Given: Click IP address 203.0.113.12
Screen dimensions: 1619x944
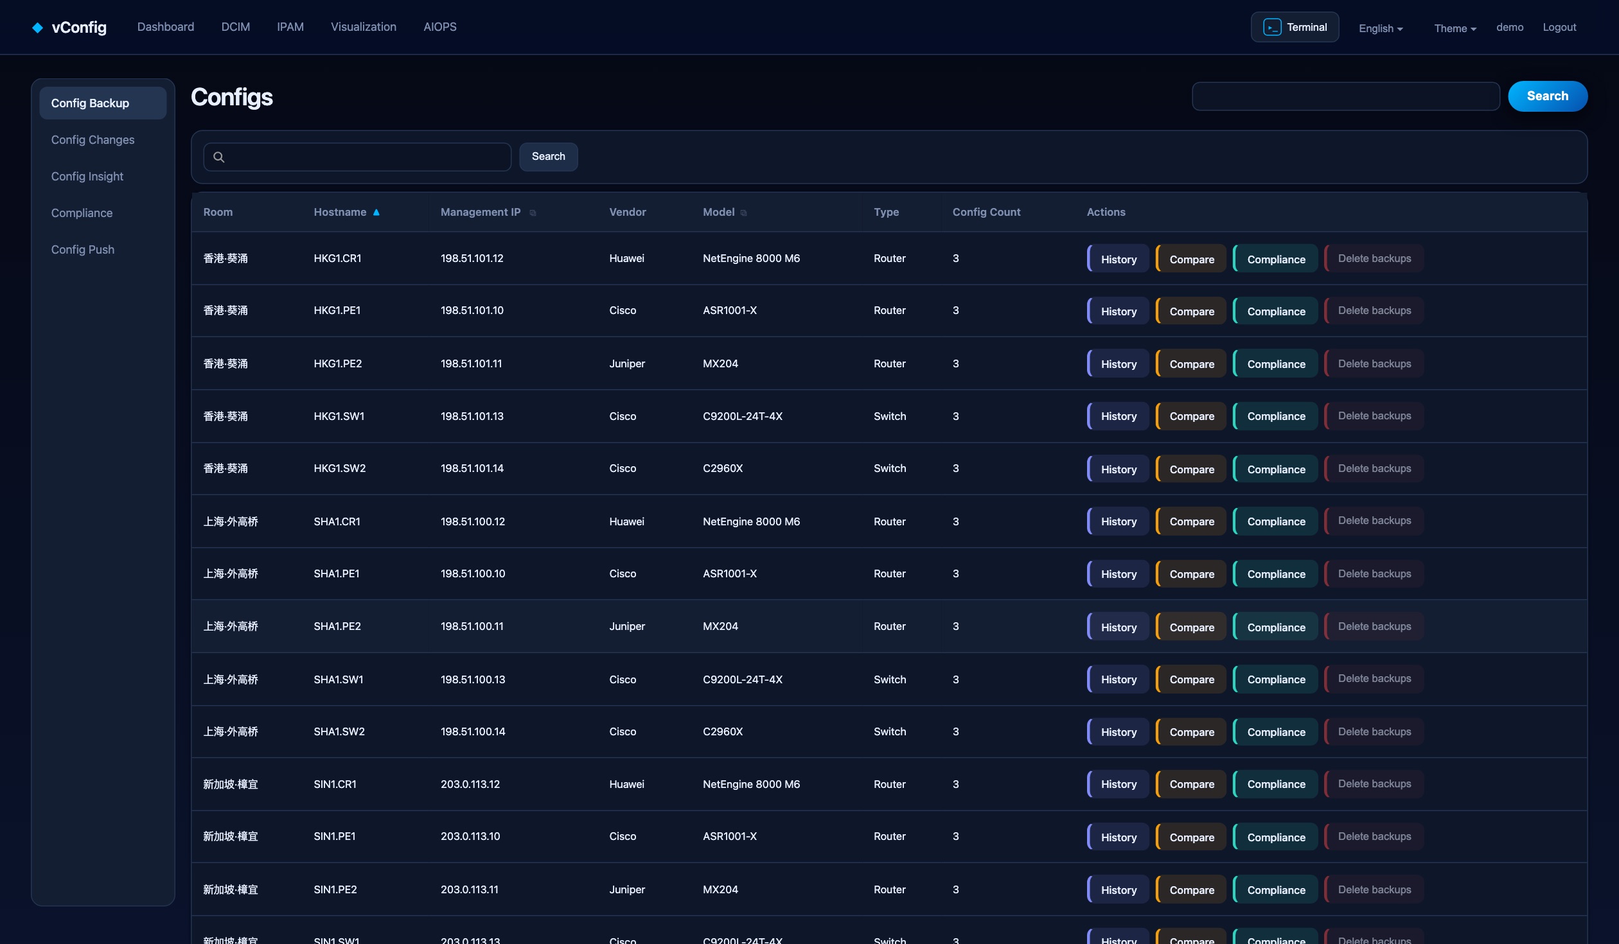Looking at the screenshot, I should 470,784.
